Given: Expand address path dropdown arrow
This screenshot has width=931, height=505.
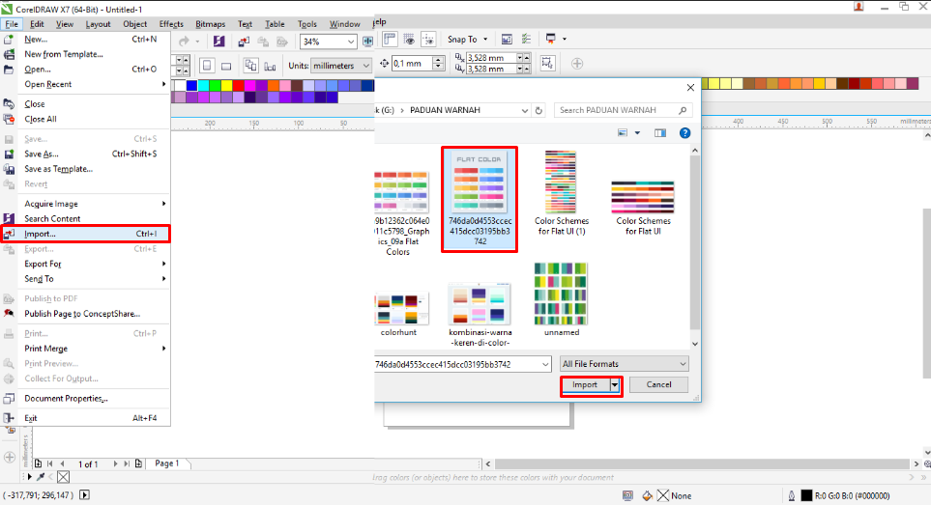Looking at the screenshot, I should tap(524, 110).
